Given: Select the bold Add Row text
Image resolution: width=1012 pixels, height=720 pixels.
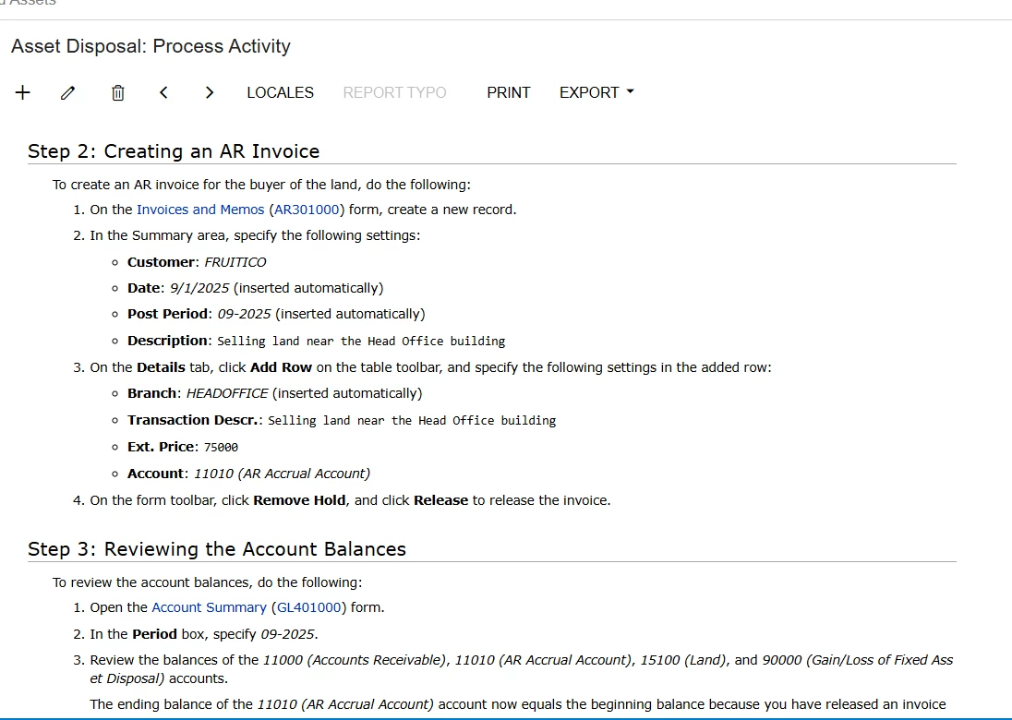Looking at the screenshot, I should tap(281, 367).
